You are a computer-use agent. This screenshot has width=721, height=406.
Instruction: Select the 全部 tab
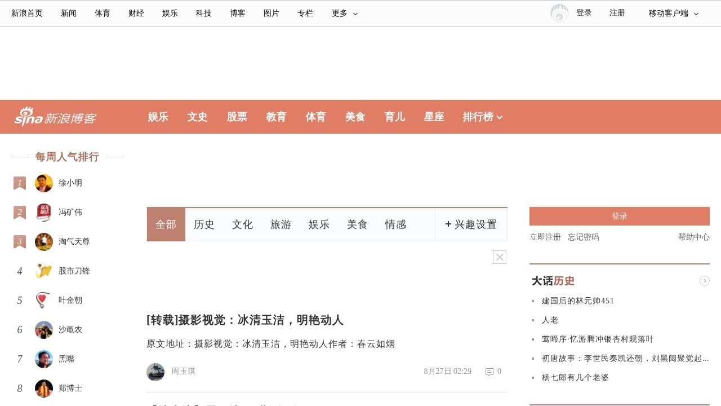click(166, 224)
